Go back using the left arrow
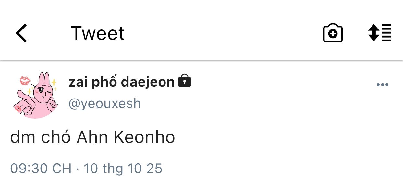 pos(21,33)
